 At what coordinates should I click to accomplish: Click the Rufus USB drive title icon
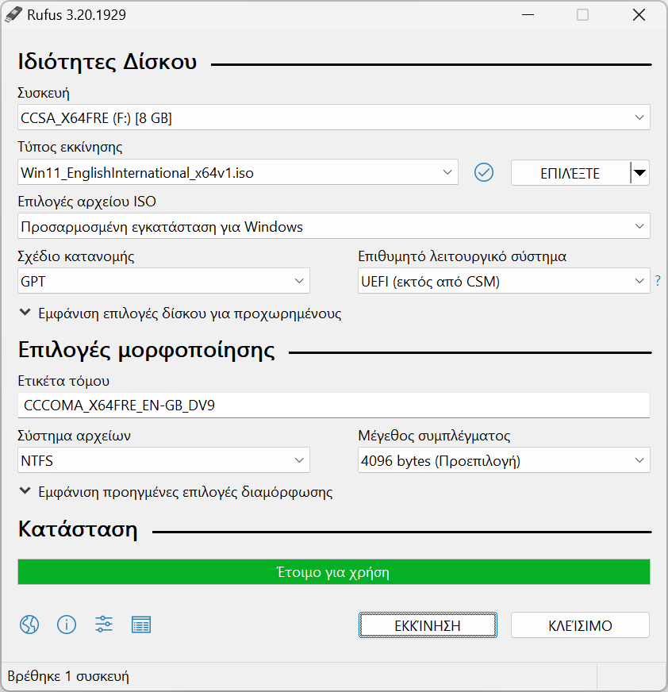tap(13, 14)
